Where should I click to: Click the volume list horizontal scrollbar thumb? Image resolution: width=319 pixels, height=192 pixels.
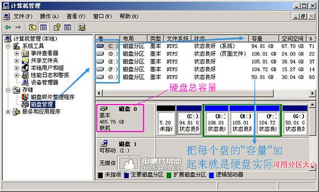click(x=188, y=93)
